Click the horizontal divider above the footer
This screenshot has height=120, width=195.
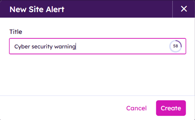click(97, 96)
